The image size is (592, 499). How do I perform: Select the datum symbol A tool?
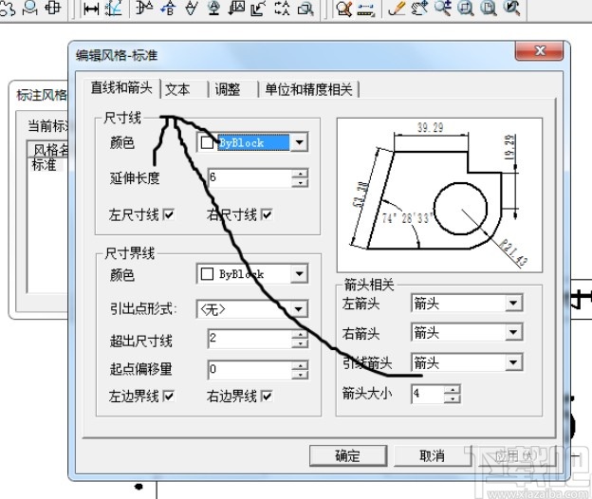click(x=214, y=9)
